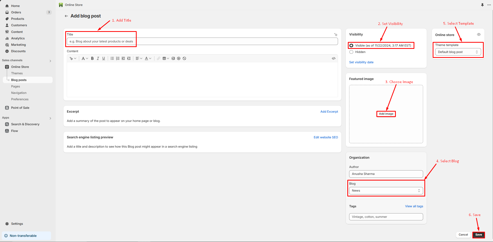The height and width of the screenshot is (242, 493).
Task: Expand the Sales channels section
Action: point(50,61)
